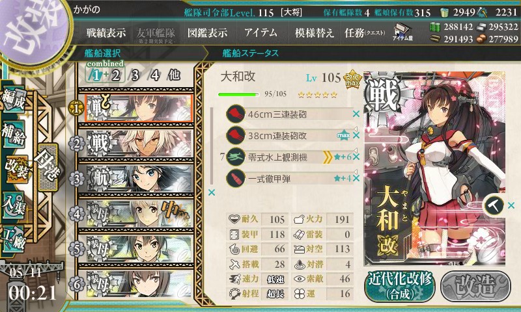The height and width of the screenshot is (312, 521).
Task: Open the 補給 resupply icon
Action: click(13, 135)
